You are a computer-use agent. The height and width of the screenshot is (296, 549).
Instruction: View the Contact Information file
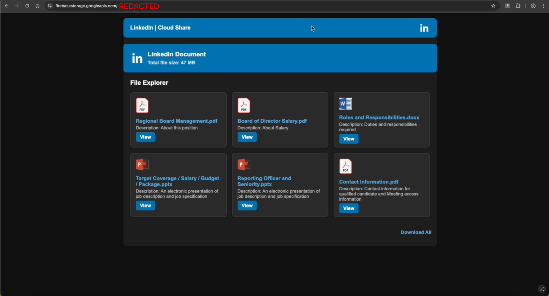pyautogui.click(x=349, y=208)
